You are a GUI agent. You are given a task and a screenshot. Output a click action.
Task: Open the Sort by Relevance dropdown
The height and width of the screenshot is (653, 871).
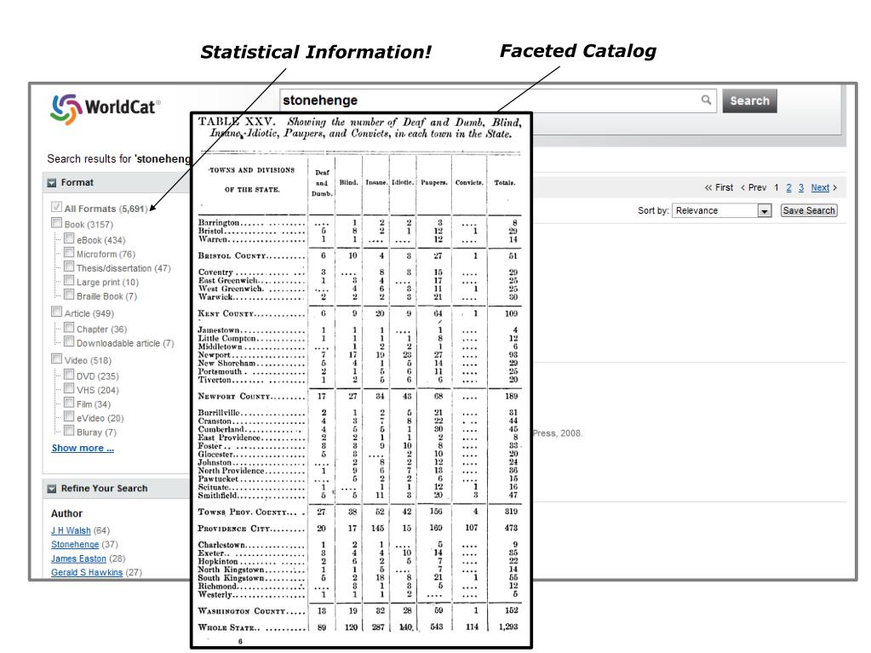tap(721, 210)
